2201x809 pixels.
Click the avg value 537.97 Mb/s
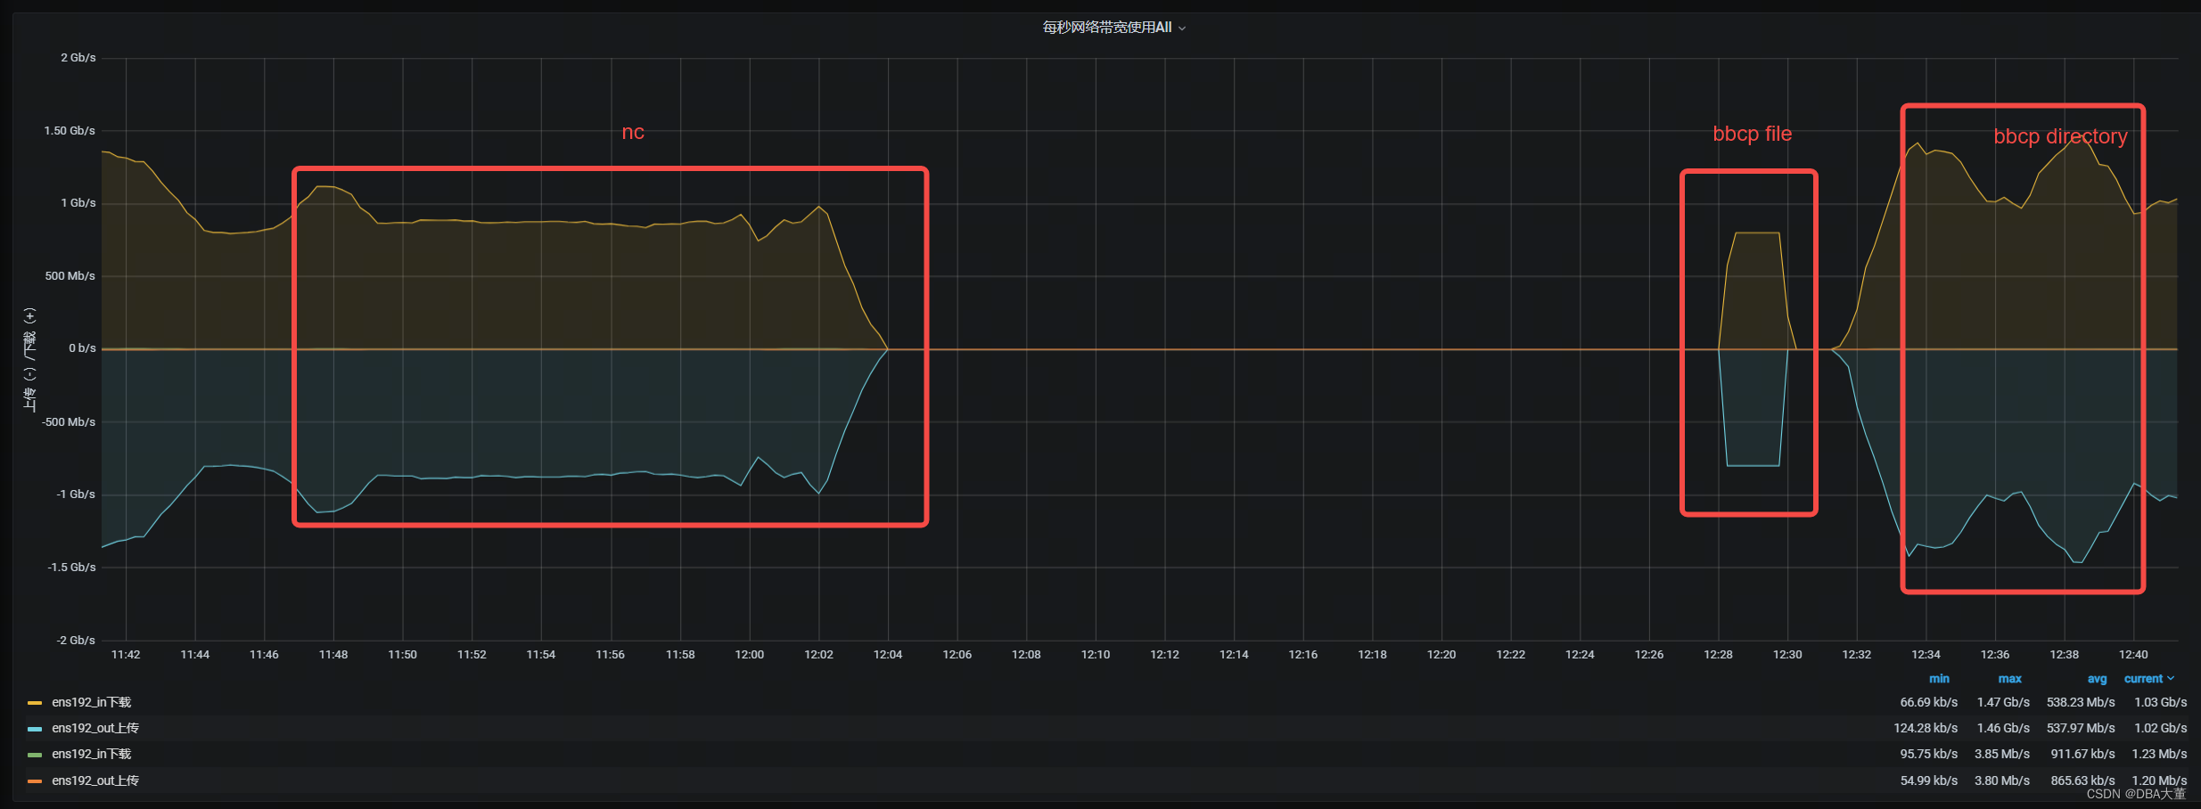tap(2081, 729)
